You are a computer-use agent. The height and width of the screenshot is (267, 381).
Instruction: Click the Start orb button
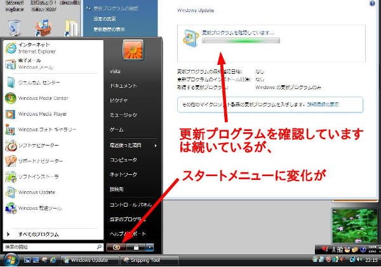11,259
